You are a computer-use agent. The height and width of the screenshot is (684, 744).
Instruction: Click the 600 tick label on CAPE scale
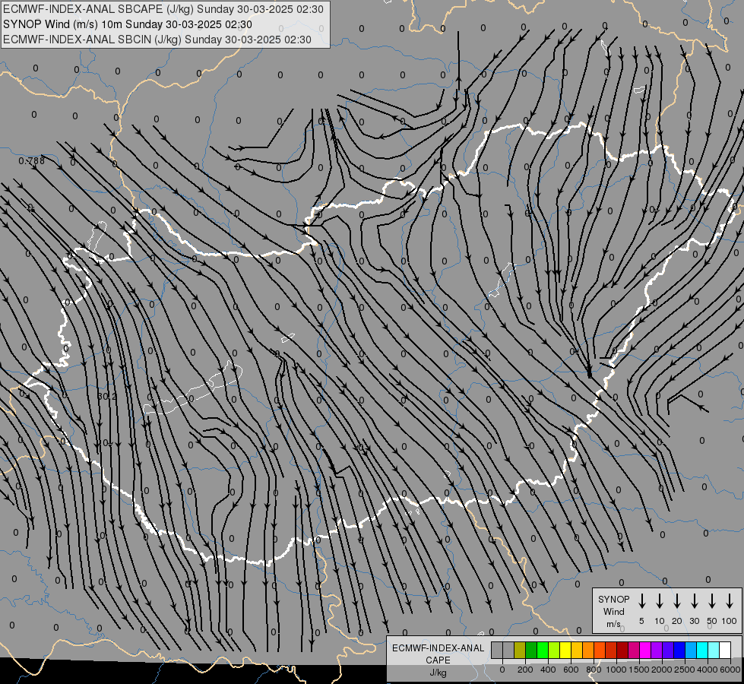(571, 670)
